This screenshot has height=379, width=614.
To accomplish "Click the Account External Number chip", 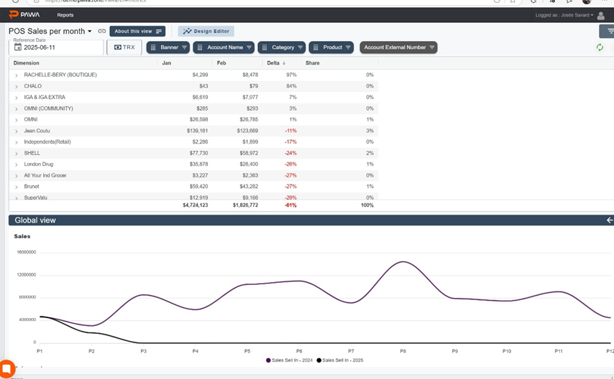I will (398, 47).
